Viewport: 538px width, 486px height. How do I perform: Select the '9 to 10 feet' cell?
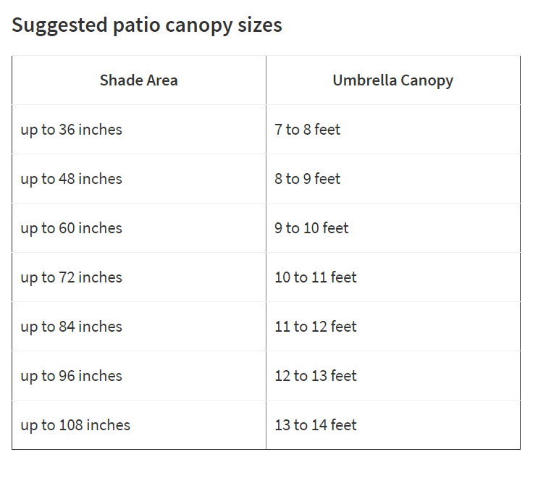(312, 228)
